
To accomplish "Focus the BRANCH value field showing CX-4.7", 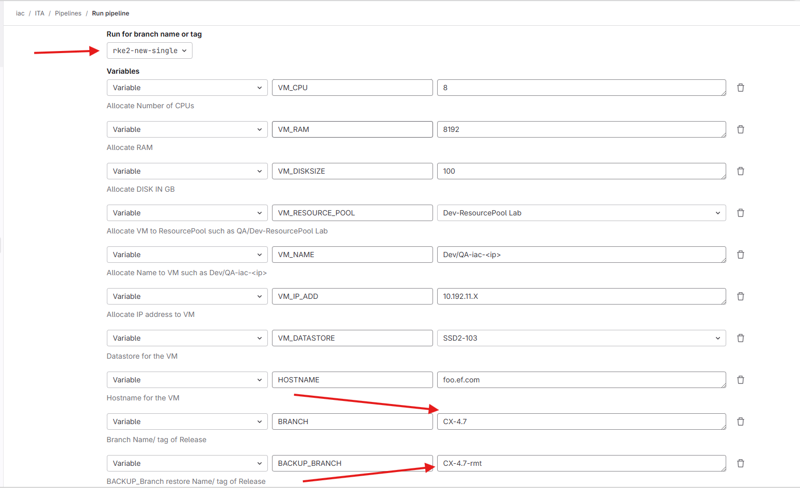I will (x=581, y=422).
